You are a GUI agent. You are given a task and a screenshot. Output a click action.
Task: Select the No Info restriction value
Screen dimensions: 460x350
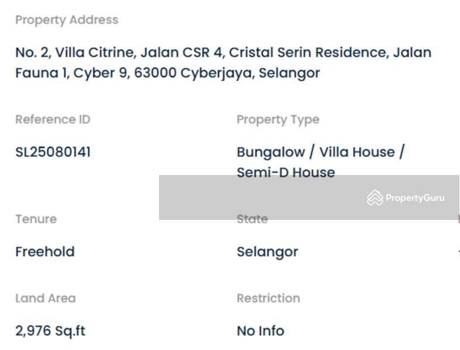point(260,331)
